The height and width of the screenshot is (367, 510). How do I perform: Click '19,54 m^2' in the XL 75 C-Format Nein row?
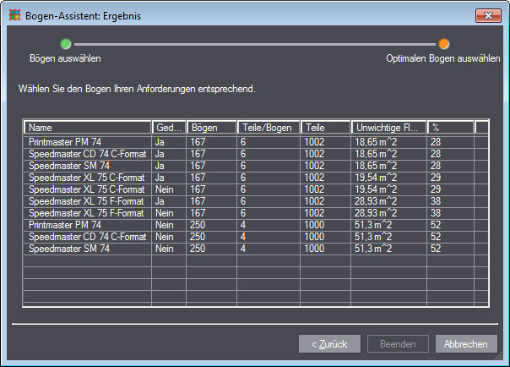click(x=376, y=189)
